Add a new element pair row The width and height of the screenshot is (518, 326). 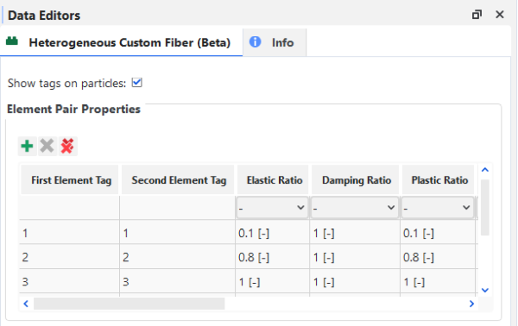[x=27, y=146]
